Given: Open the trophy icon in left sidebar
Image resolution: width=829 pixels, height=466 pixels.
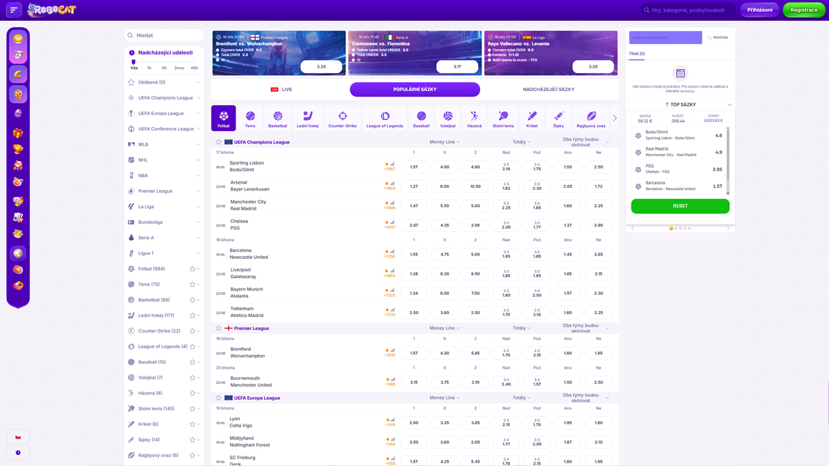Looking at the screenshot, I should point(18,149).
